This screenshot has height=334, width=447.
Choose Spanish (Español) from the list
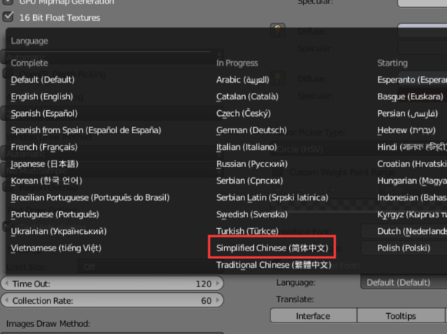coord(44,113)
